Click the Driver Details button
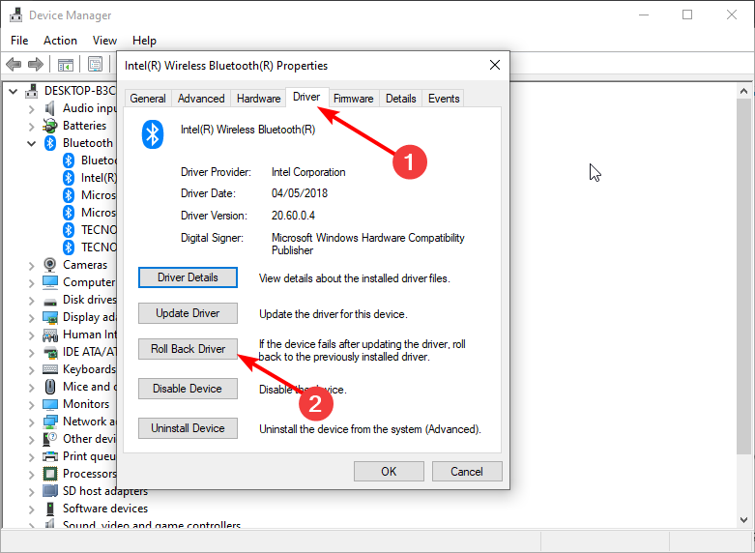The image size is (755, 553). click(x=188, y=277)
